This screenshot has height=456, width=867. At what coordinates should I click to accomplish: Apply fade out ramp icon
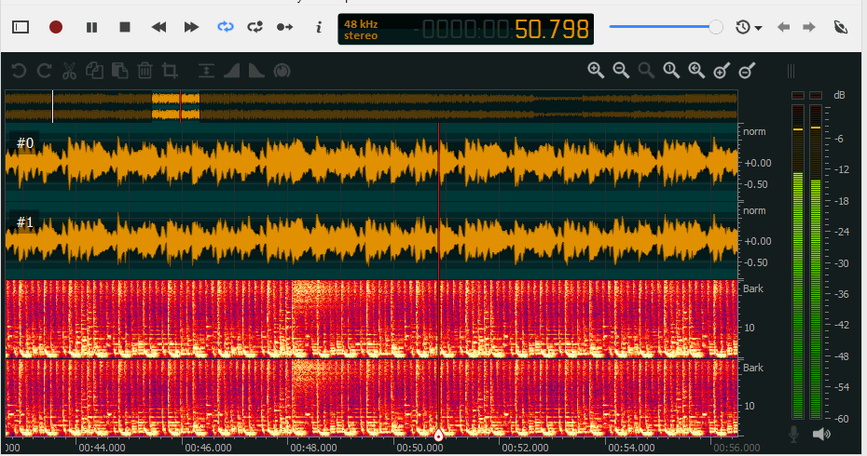256,71
